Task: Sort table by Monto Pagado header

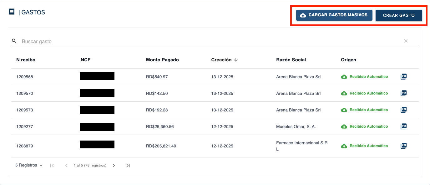Action: [162, 60]
